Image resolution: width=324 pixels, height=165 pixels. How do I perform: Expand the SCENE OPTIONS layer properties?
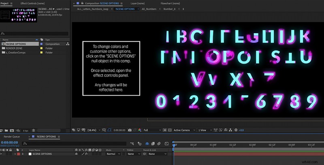[15, 154]
